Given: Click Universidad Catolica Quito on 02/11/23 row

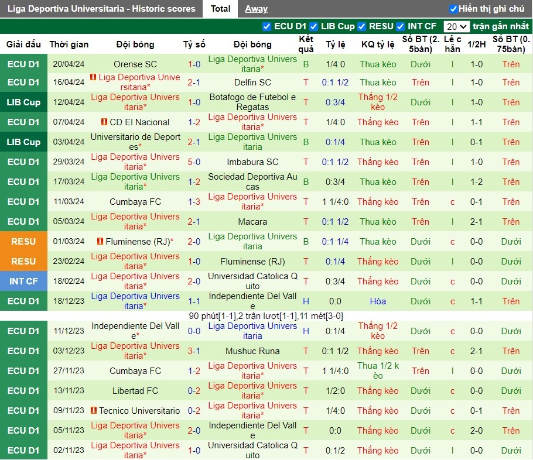Looking at the screenshot, I should pos(252,450).
